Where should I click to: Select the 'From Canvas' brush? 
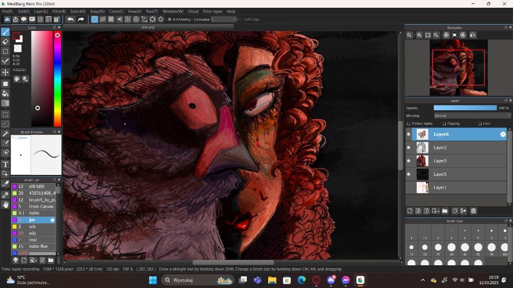pyautogui.click(x=41, y=206)
